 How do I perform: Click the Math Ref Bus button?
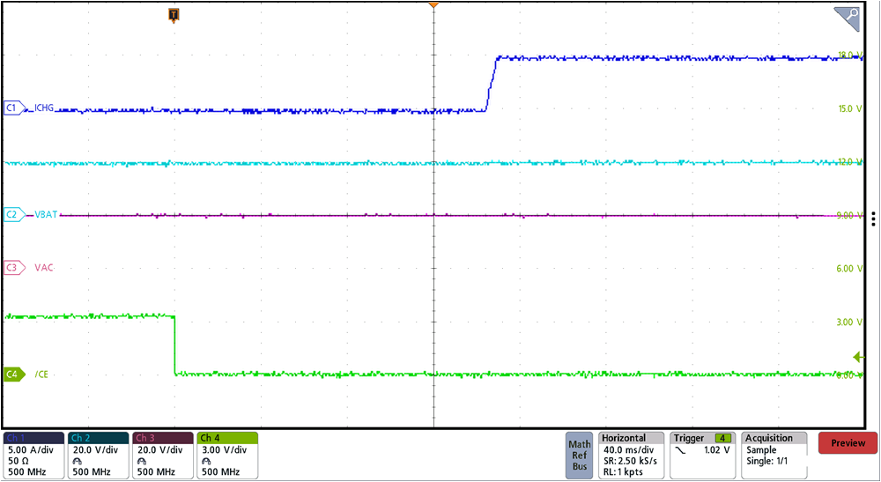pyautogui.click(x=580, y=455)
